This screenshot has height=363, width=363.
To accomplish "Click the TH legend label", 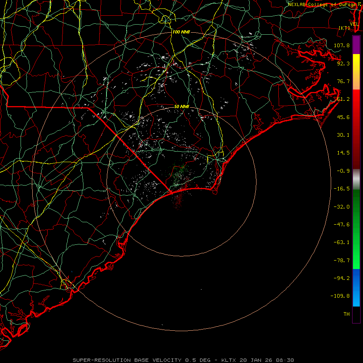I will tap(346, 314).
